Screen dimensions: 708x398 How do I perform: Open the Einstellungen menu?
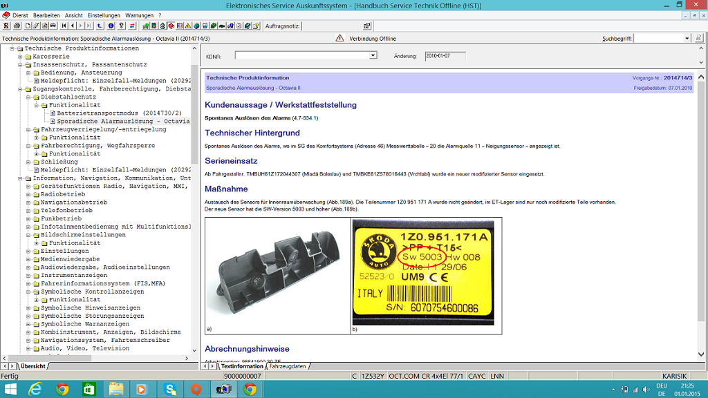tap(104, 15)
